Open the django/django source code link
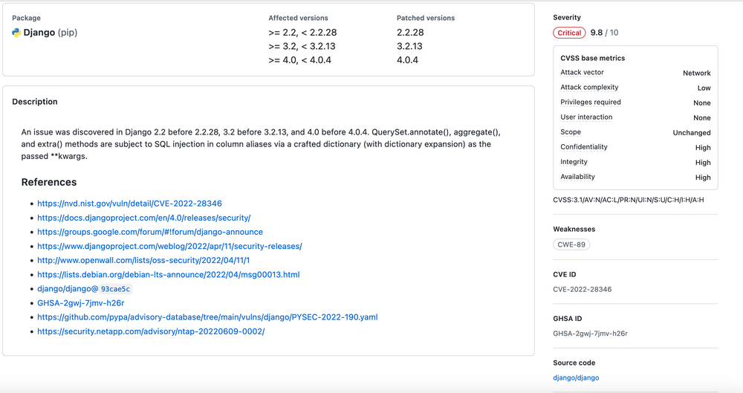The image size is (743, 393). tap(576, 377)
